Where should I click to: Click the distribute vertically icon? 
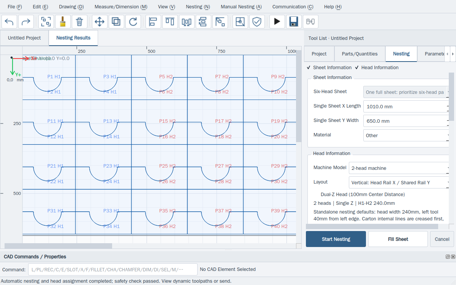[x=203, y=22]
